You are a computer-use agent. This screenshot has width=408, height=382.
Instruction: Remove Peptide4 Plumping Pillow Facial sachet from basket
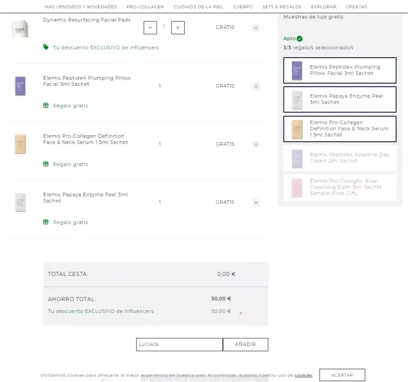256,86
